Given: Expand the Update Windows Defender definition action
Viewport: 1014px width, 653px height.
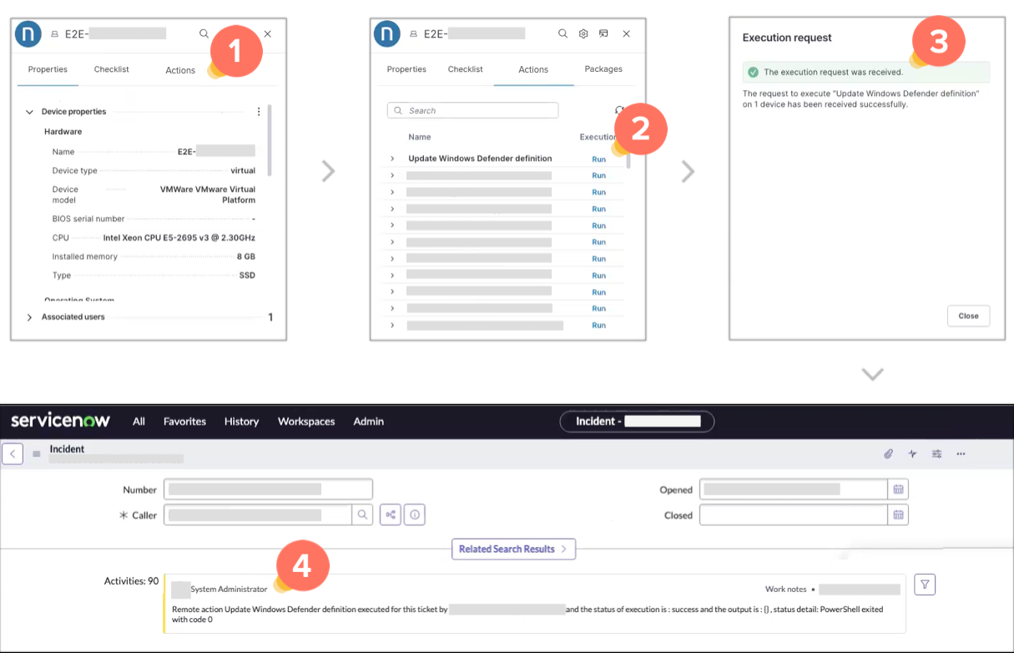Looking at the screenshot, I should click(391, 158).
